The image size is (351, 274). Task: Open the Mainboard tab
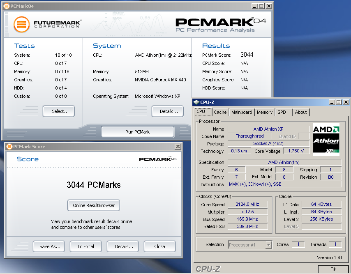click(x=242, y=112)
